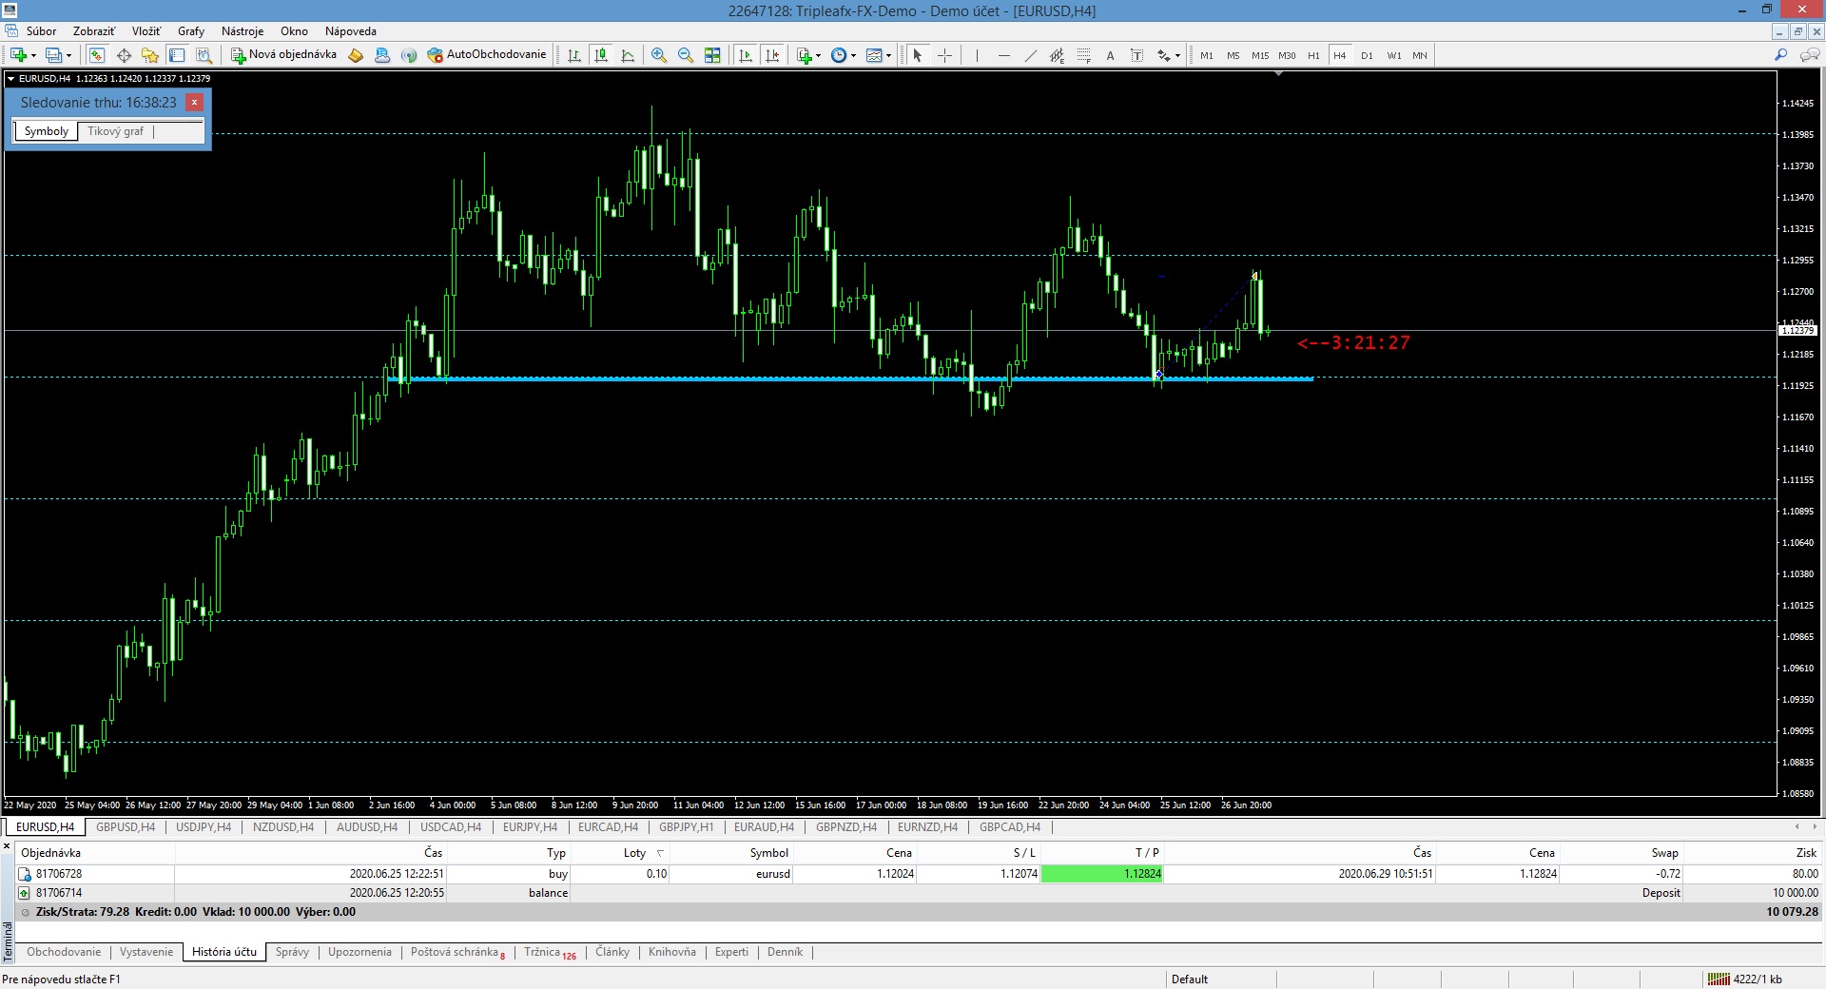Draw a vertical line tool
The image size is (1826, 989).
point(977,55)
